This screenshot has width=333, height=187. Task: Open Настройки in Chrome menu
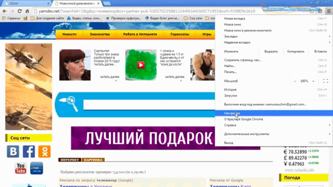tap(274, 113)
